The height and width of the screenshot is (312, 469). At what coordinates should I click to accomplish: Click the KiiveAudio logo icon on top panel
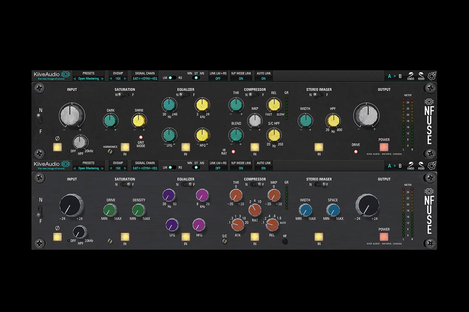pyautogui.click(x=66, y=74)
